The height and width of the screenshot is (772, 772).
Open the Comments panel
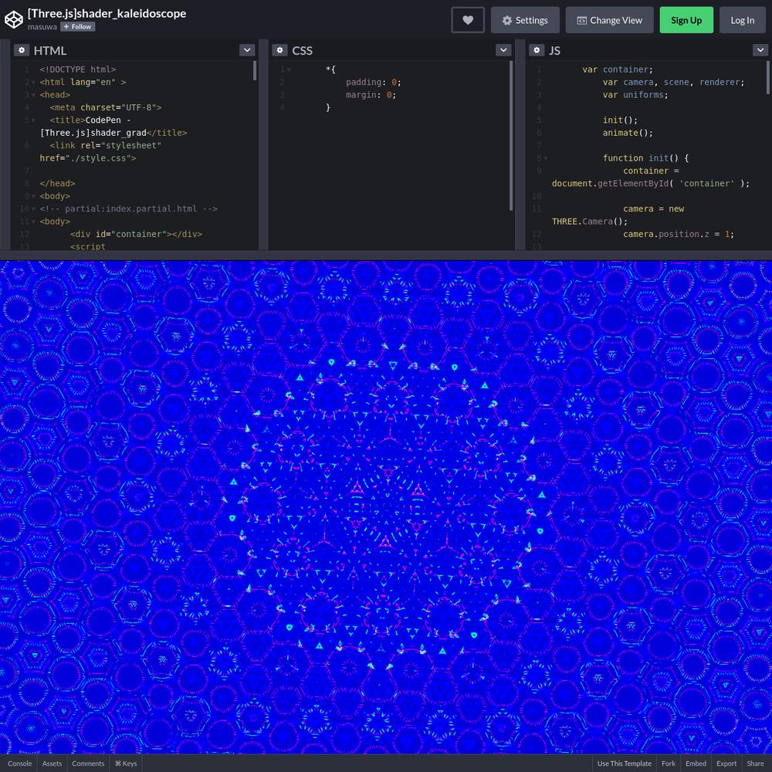point(88,764)
